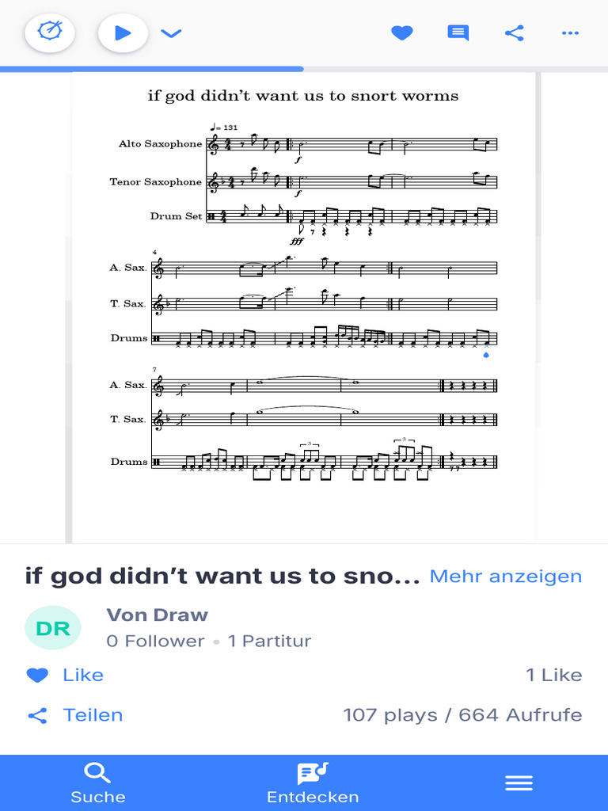Switch to the Entdecken tab
The image size is (608, 811).
click(x=313, y=782)
